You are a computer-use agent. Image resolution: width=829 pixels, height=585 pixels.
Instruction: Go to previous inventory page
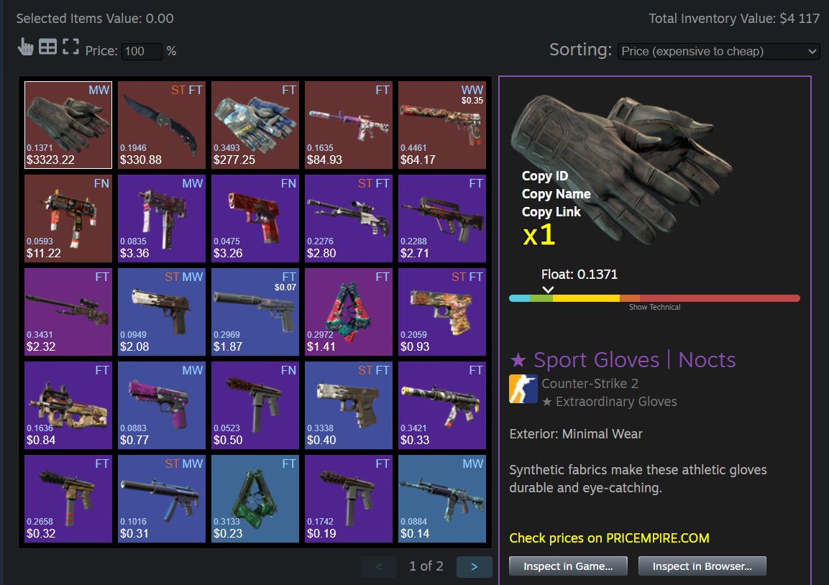(378, 566)
